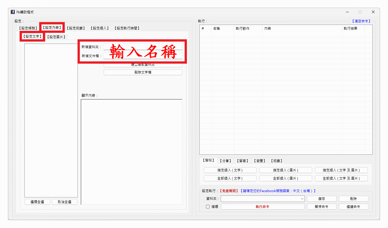Click the 執行動作 column header

pyautogui.click(x=248, y=29)
